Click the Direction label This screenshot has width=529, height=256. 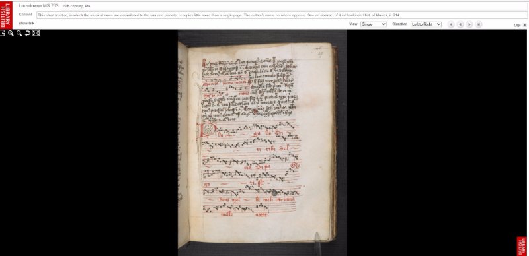tap(400, 24)
